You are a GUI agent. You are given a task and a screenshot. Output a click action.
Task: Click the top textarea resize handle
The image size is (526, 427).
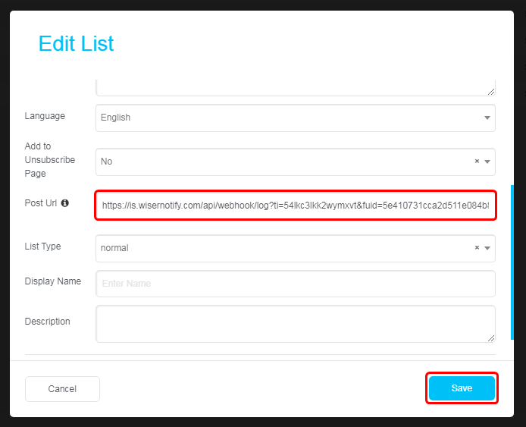click(491, 92)
